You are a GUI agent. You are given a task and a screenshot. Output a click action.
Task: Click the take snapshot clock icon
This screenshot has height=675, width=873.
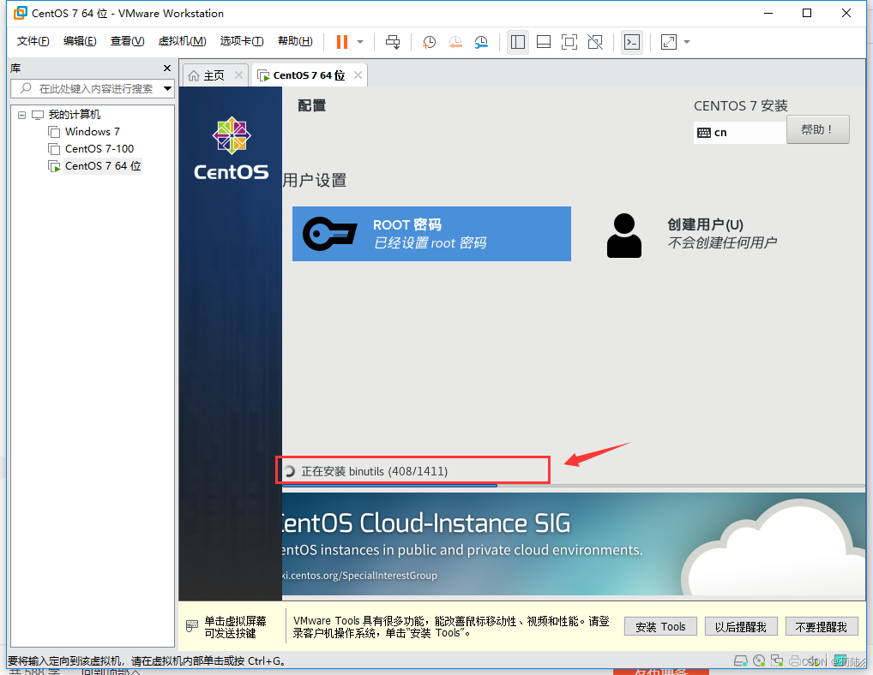click(x=429, y=42)
